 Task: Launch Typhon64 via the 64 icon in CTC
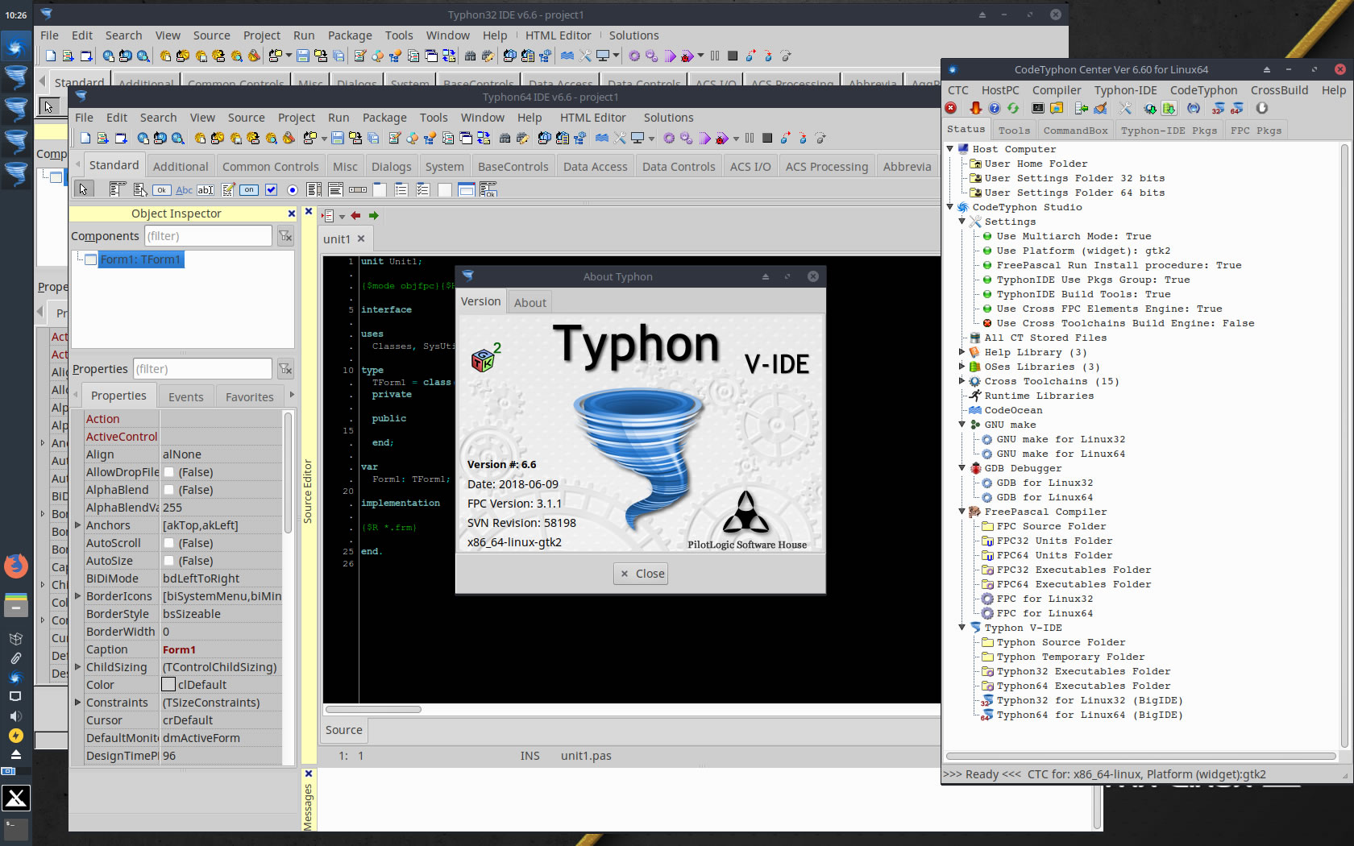[1237, 108]
